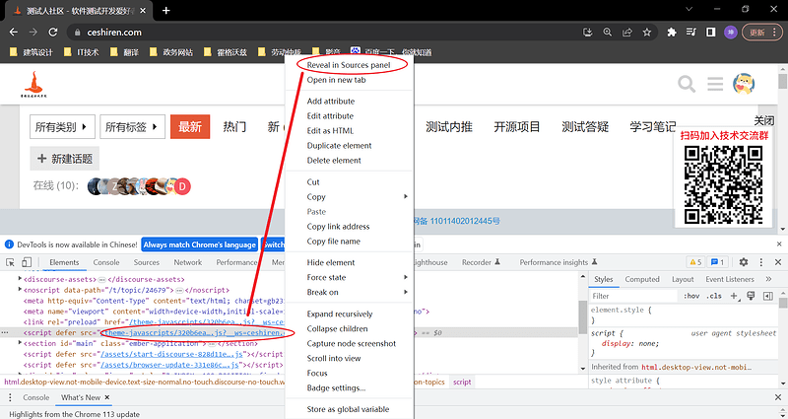The height and width of the screenshot is (419, 788).
Task: Click the messages count badge showing 1
Action: [x=718, y=262]
